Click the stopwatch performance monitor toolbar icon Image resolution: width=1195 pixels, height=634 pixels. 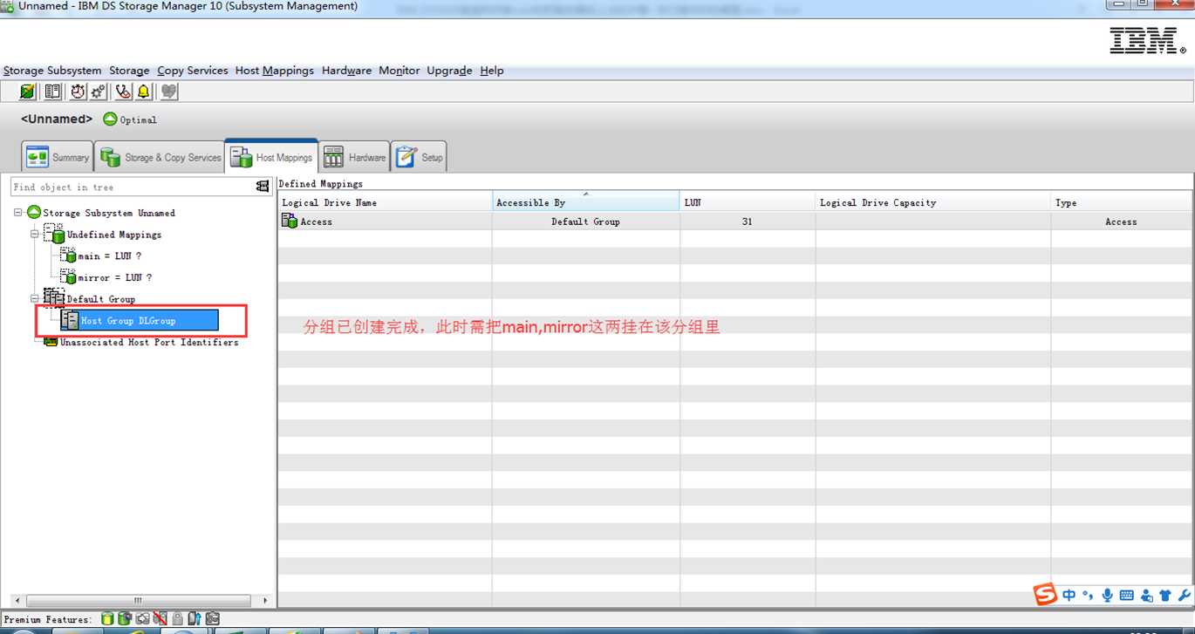click(x=78, y=92)
